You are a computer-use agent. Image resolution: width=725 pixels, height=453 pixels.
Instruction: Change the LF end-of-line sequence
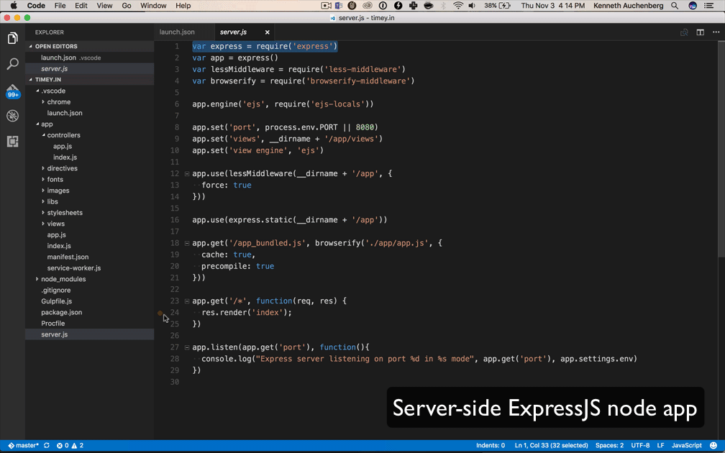660,446
